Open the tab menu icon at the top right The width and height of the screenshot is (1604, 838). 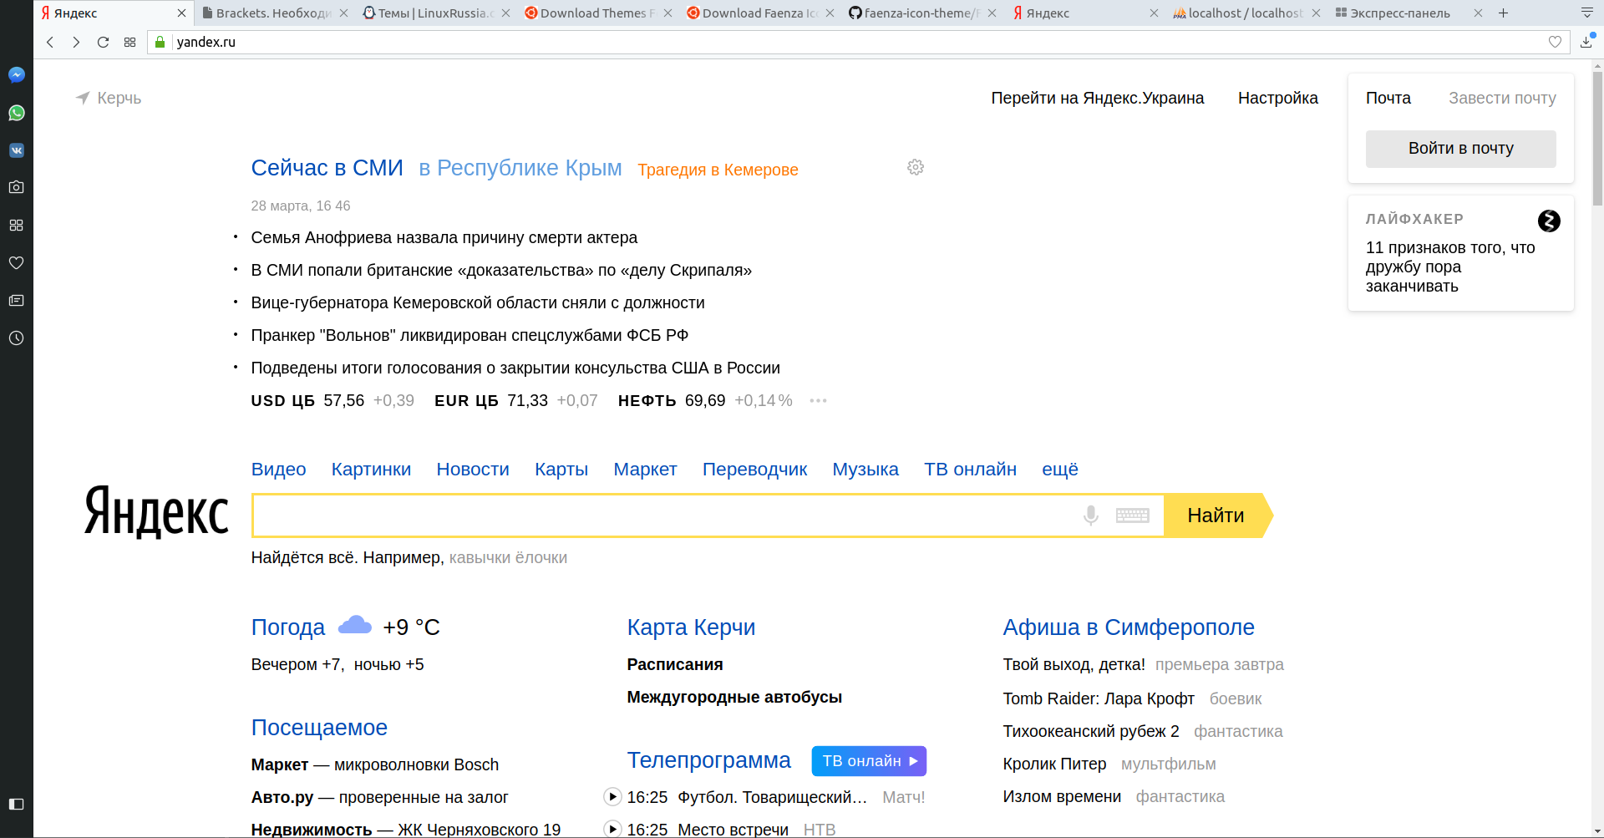(1586, 13)
